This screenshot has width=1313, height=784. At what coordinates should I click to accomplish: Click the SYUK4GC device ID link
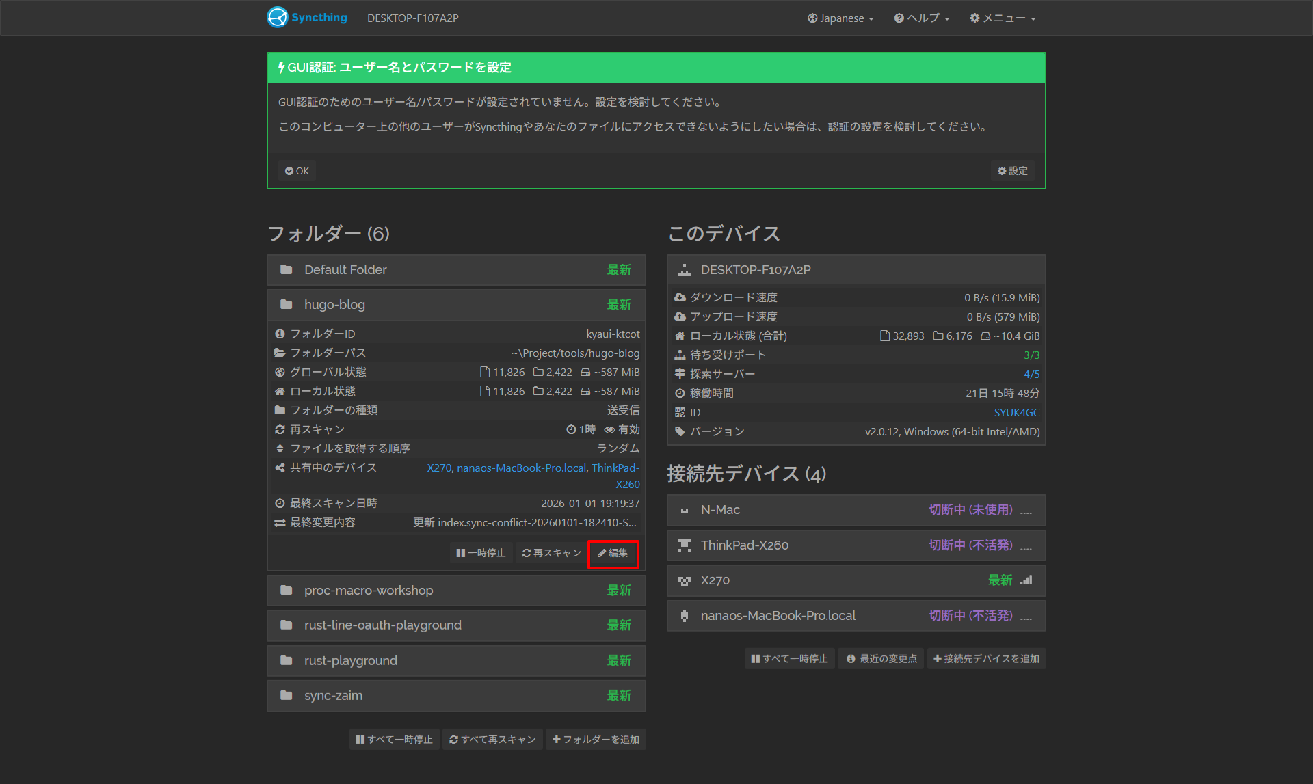[x=1016, y=413]
